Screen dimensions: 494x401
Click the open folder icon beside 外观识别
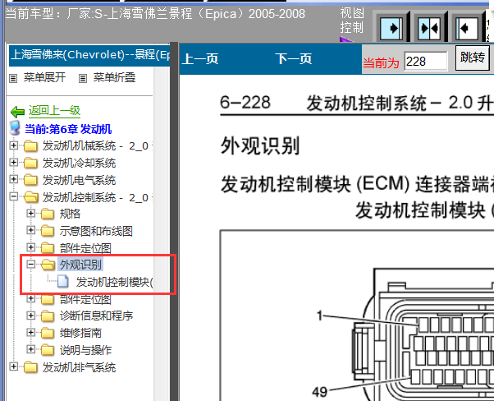(48, 265)
